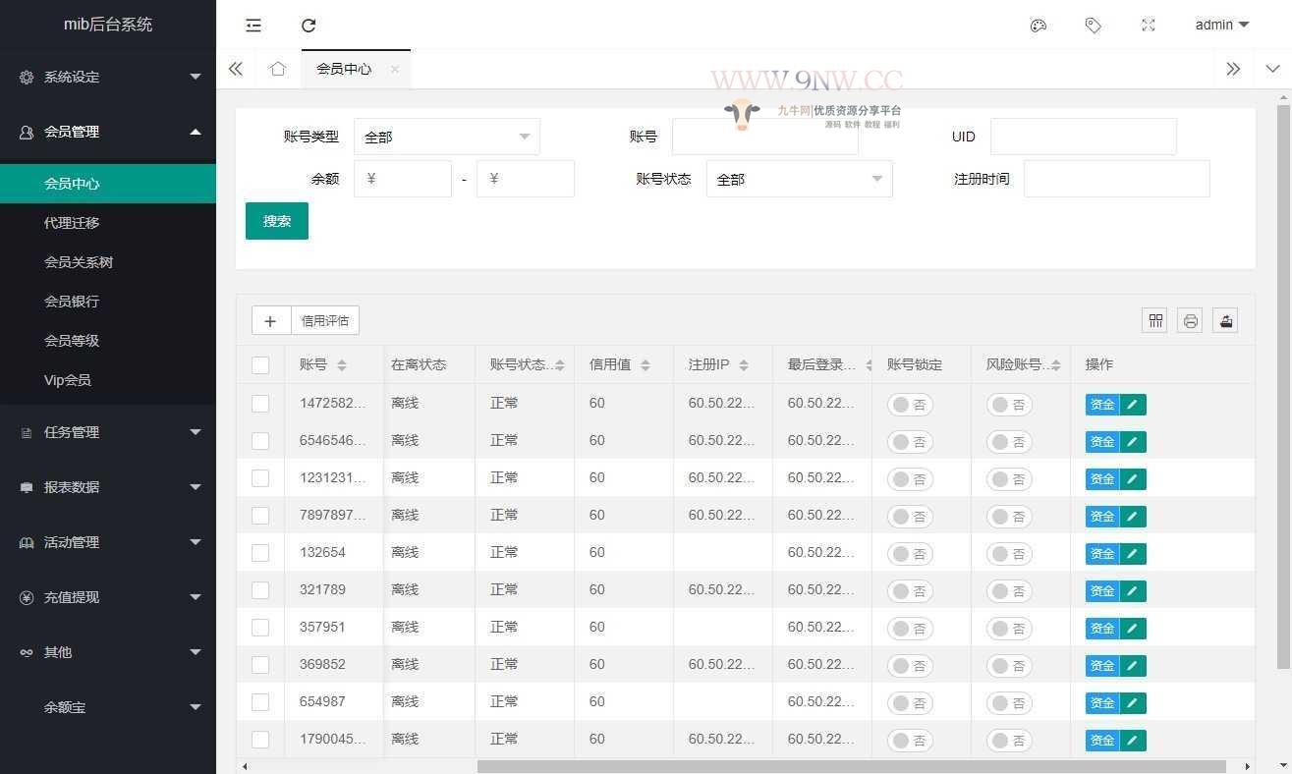Open Vip会员 in the sidebar
Image resolution: width=1292 pixels, height=774 pixels.
point(108,380)
